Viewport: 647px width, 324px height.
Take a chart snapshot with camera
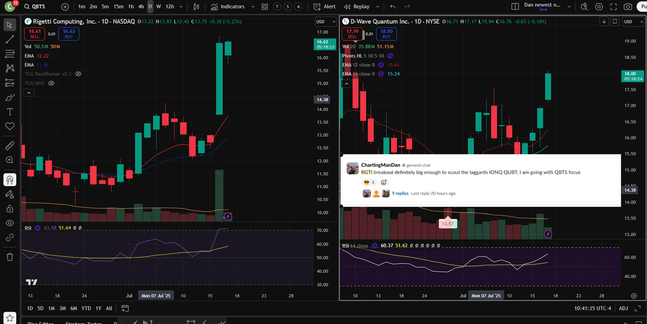pyautogui.click(x=628, y=7)
